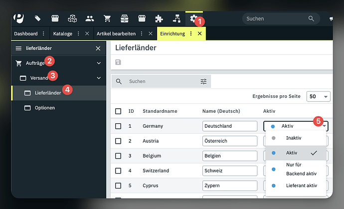
Task: Click the 3D boxes items icon
Action: pyautogui.click(x=72, y=18)
